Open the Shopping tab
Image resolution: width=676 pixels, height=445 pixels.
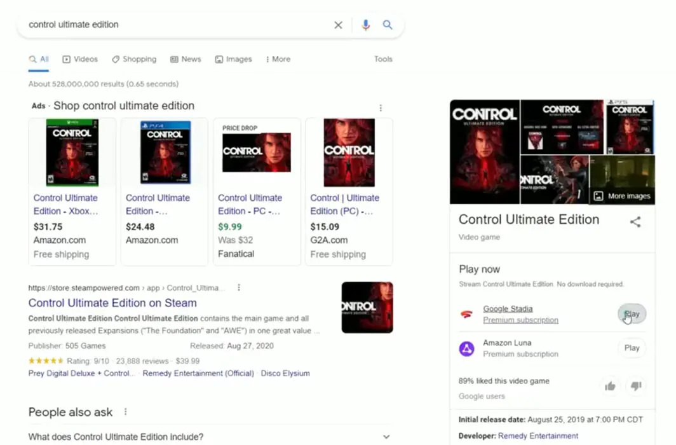[134, 60]
